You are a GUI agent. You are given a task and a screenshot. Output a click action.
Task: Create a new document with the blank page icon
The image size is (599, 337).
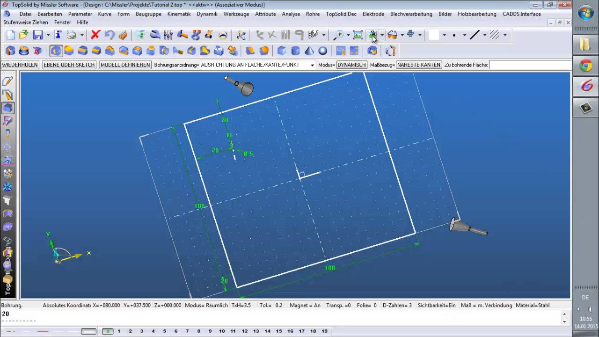(x=10, y=35)
